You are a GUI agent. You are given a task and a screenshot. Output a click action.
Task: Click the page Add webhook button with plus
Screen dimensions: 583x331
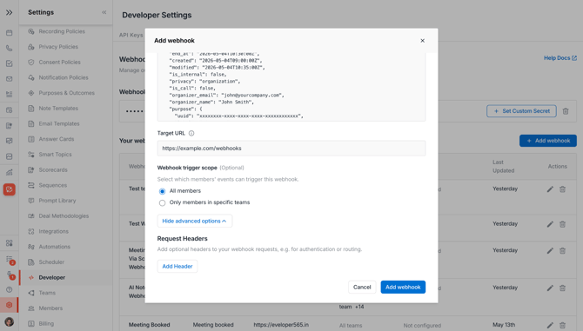tap(548, 141)
